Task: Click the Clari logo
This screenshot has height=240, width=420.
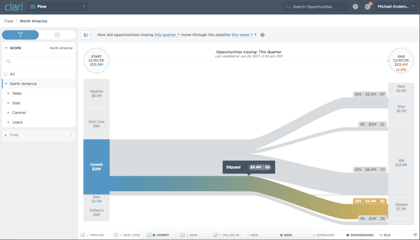Action: (13, 7)
